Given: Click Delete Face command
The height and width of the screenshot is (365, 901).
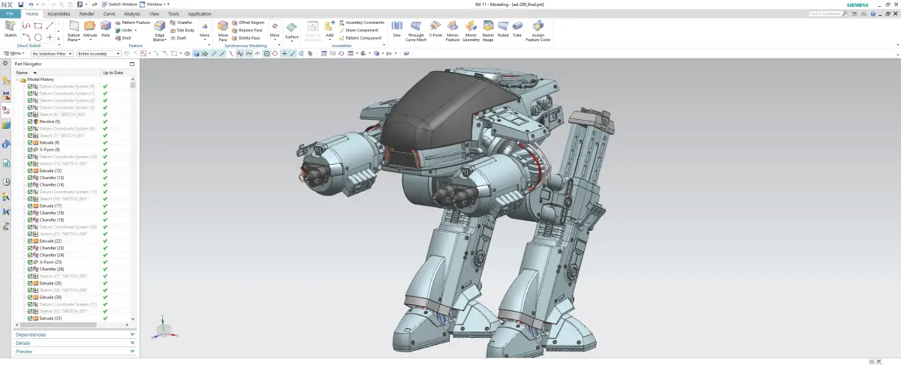Looking at the screenshot, I should (246, 37).
